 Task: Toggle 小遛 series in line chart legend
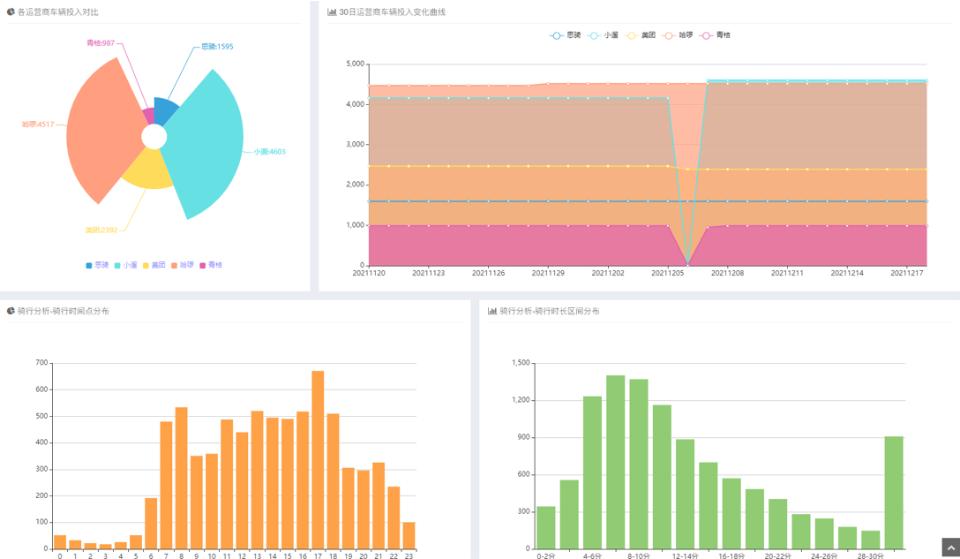[604, 35]
